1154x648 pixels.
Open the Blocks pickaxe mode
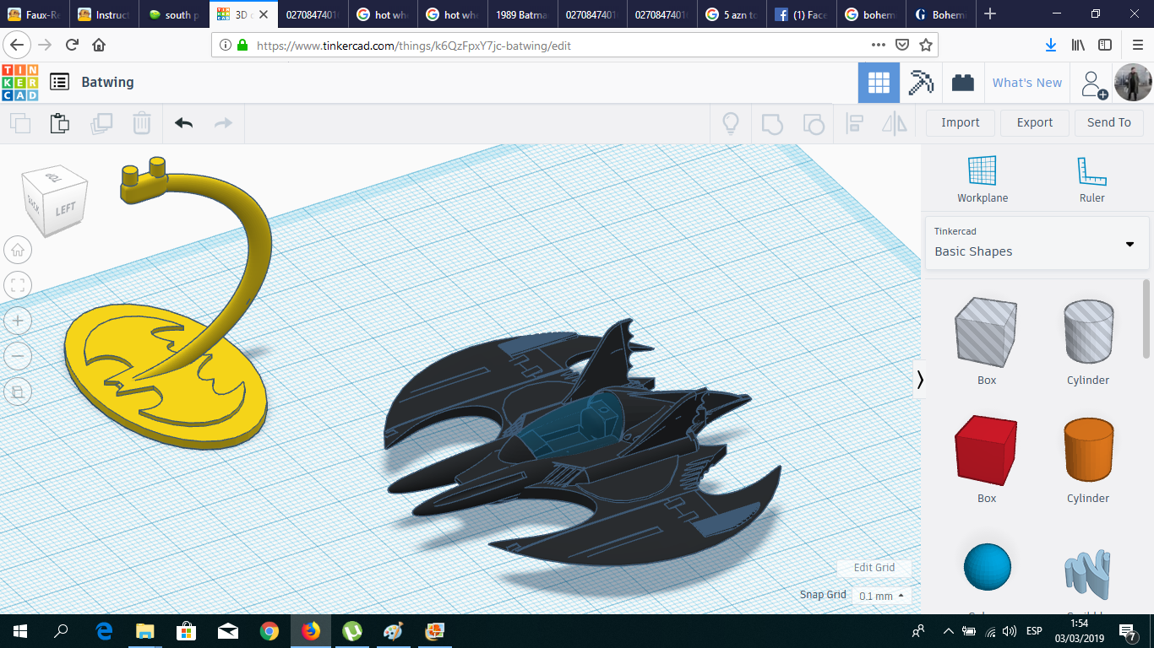tap(921, 83)
